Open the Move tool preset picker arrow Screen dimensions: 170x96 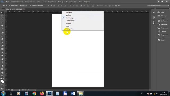[6, 6]
